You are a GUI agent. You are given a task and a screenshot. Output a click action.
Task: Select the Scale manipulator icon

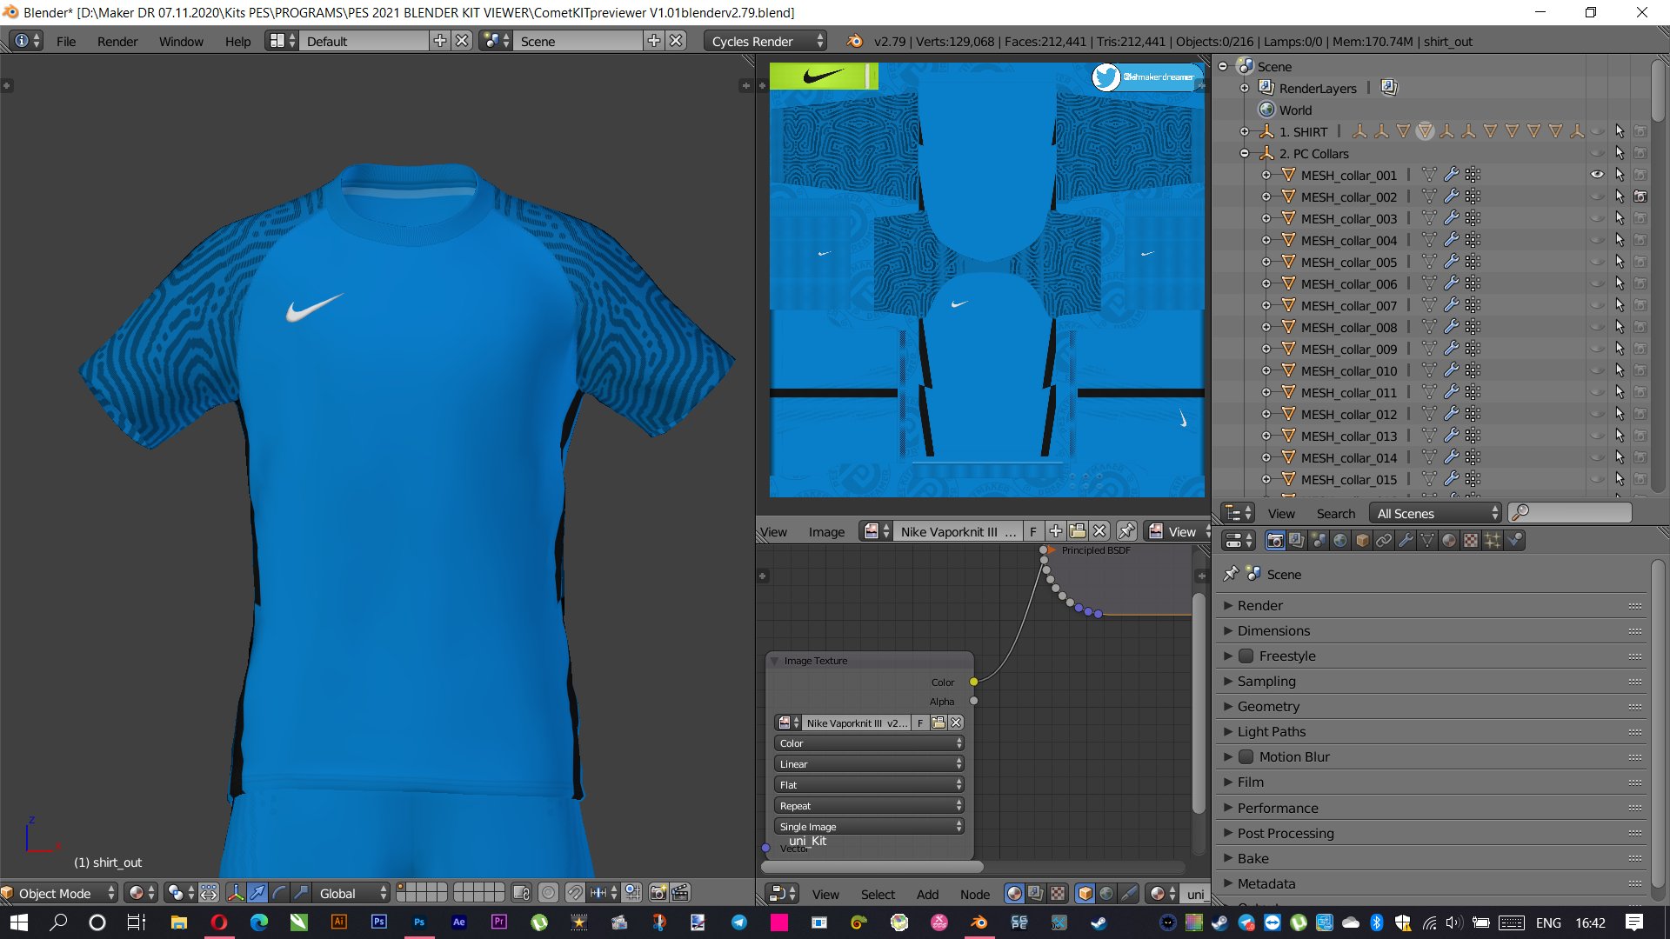click(301, 893)
